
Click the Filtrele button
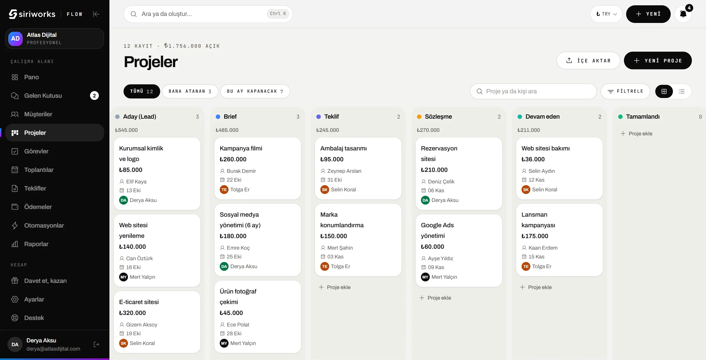(625, 91)
